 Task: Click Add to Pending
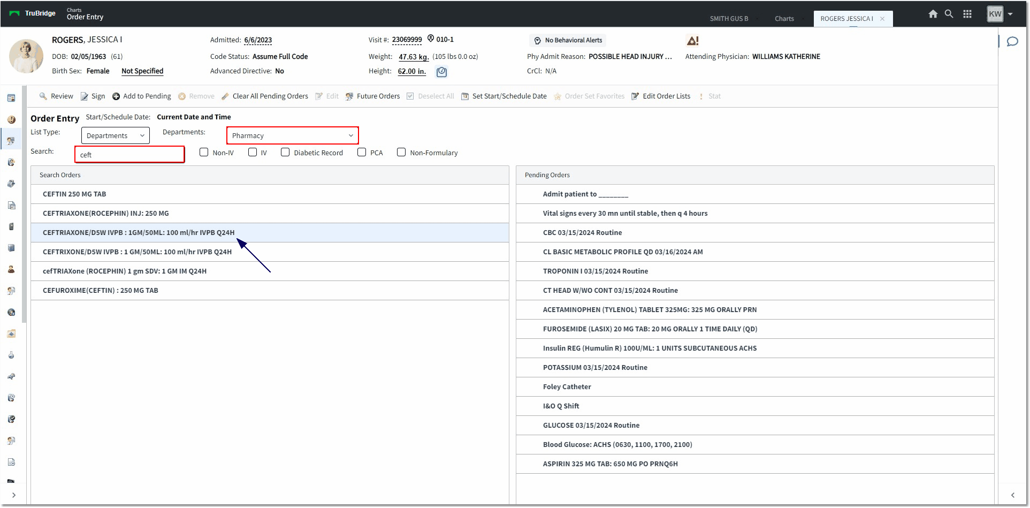(141, 96)
